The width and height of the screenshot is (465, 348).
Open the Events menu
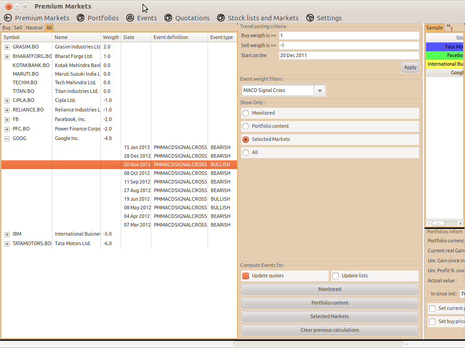(147, 18)
